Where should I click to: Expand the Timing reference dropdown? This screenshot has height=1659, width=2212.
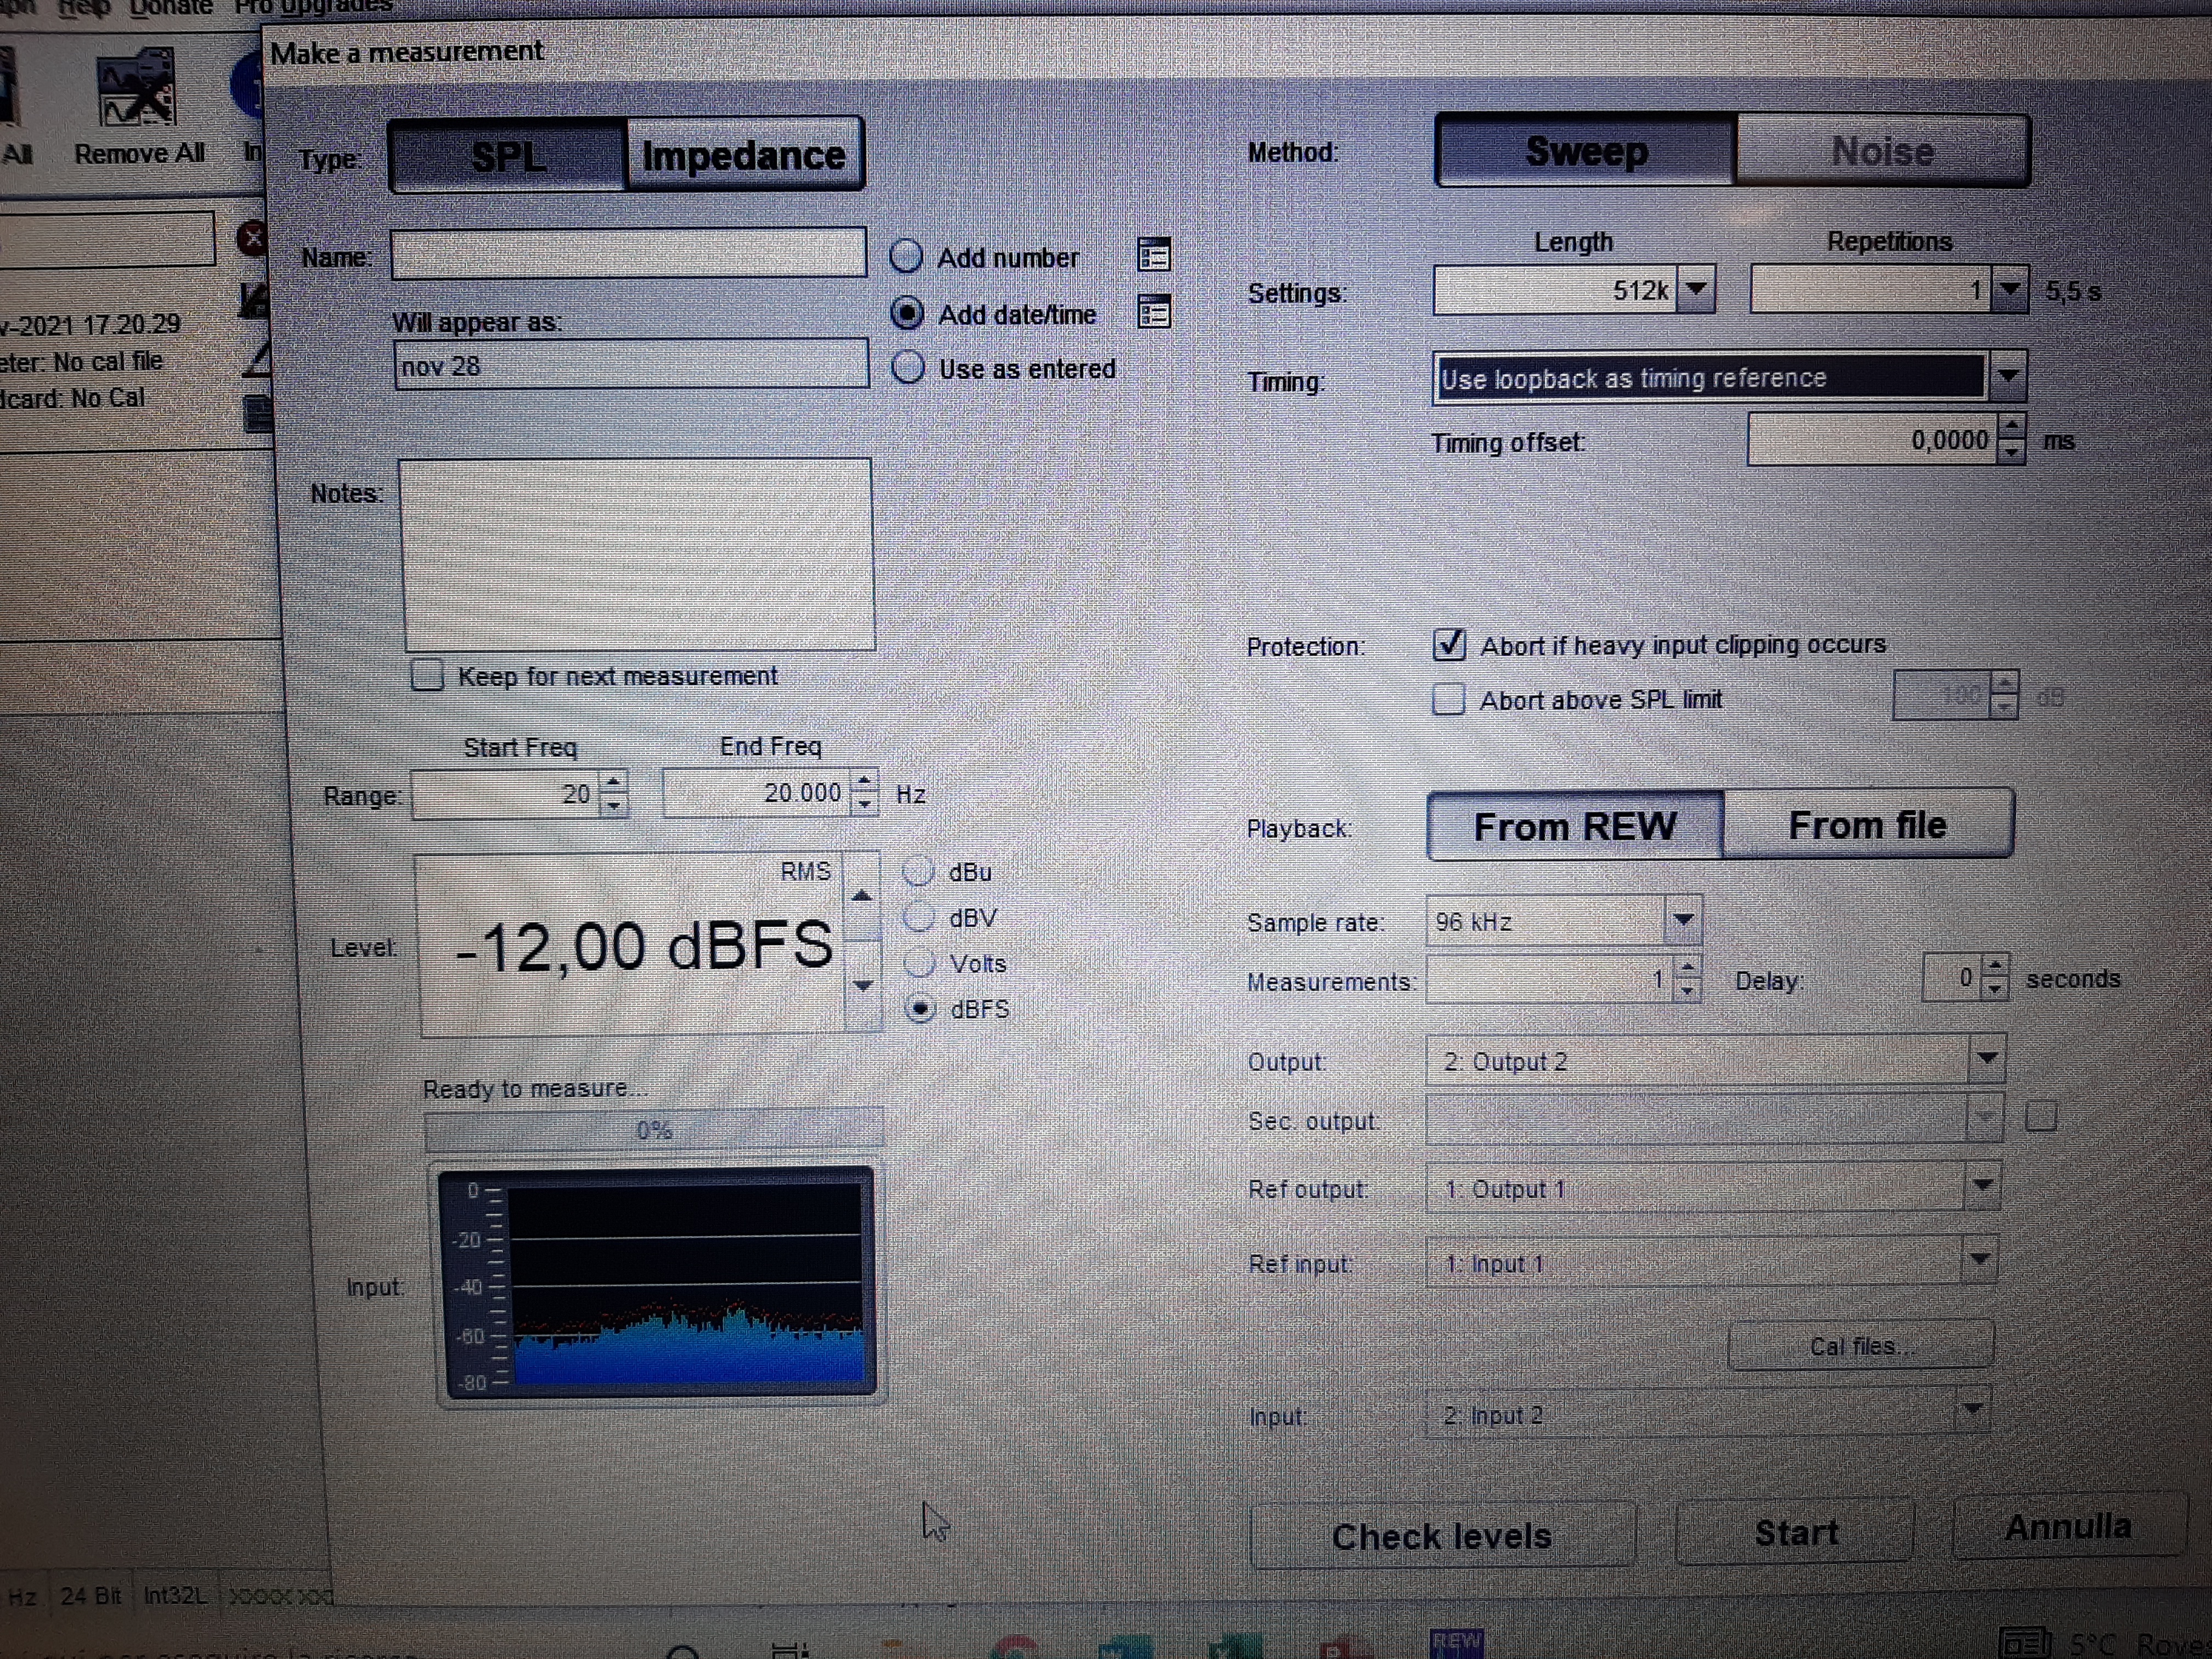click(x=2007, y=377)
